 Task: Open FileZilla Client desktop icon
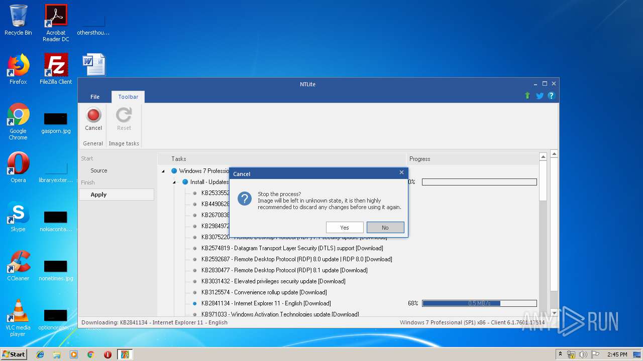tap(56, 69)
